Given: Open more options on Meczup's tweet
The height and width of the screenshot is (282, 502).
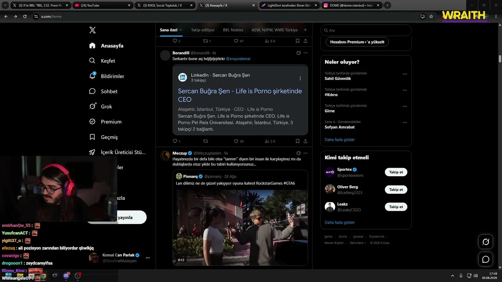Looking at the screenshot, I should tap(306, 153).
